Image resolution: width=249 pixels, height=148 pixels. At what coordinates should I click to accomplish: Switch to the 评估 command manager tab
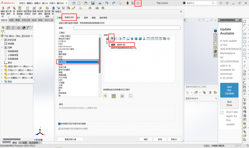tap(40, 20)
